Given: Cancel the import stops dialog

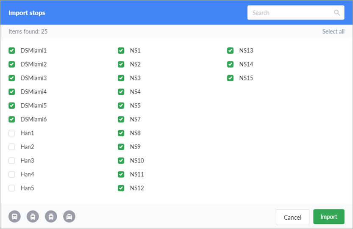Looking at the screenshot, I should 292,217.
